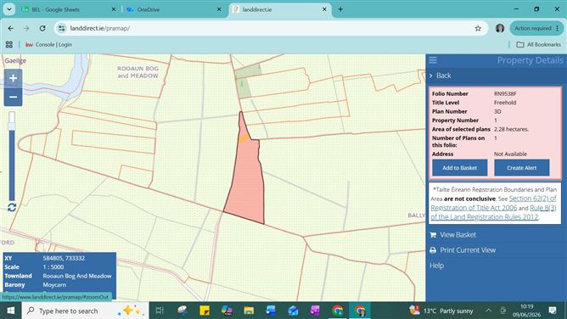Image resolution: width=567 pixels, height=319 pixels.
Task: Open the All Bookmarks folder
Action: (539, 44)
